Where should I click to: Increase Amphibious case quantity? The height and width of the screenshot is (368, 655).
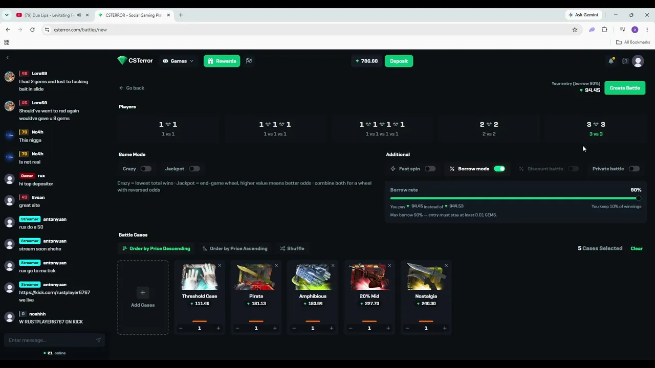[x=332, y=328]
